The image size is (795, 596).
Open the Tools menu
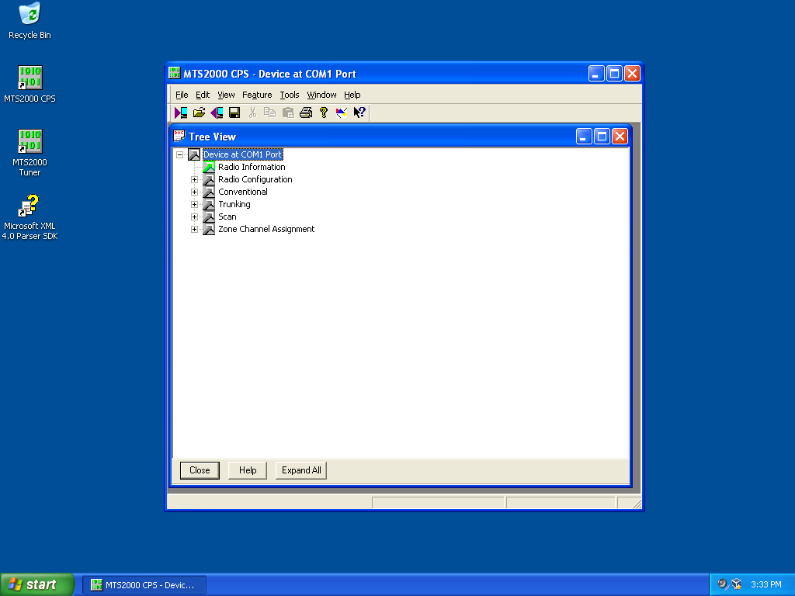point(290,95)
